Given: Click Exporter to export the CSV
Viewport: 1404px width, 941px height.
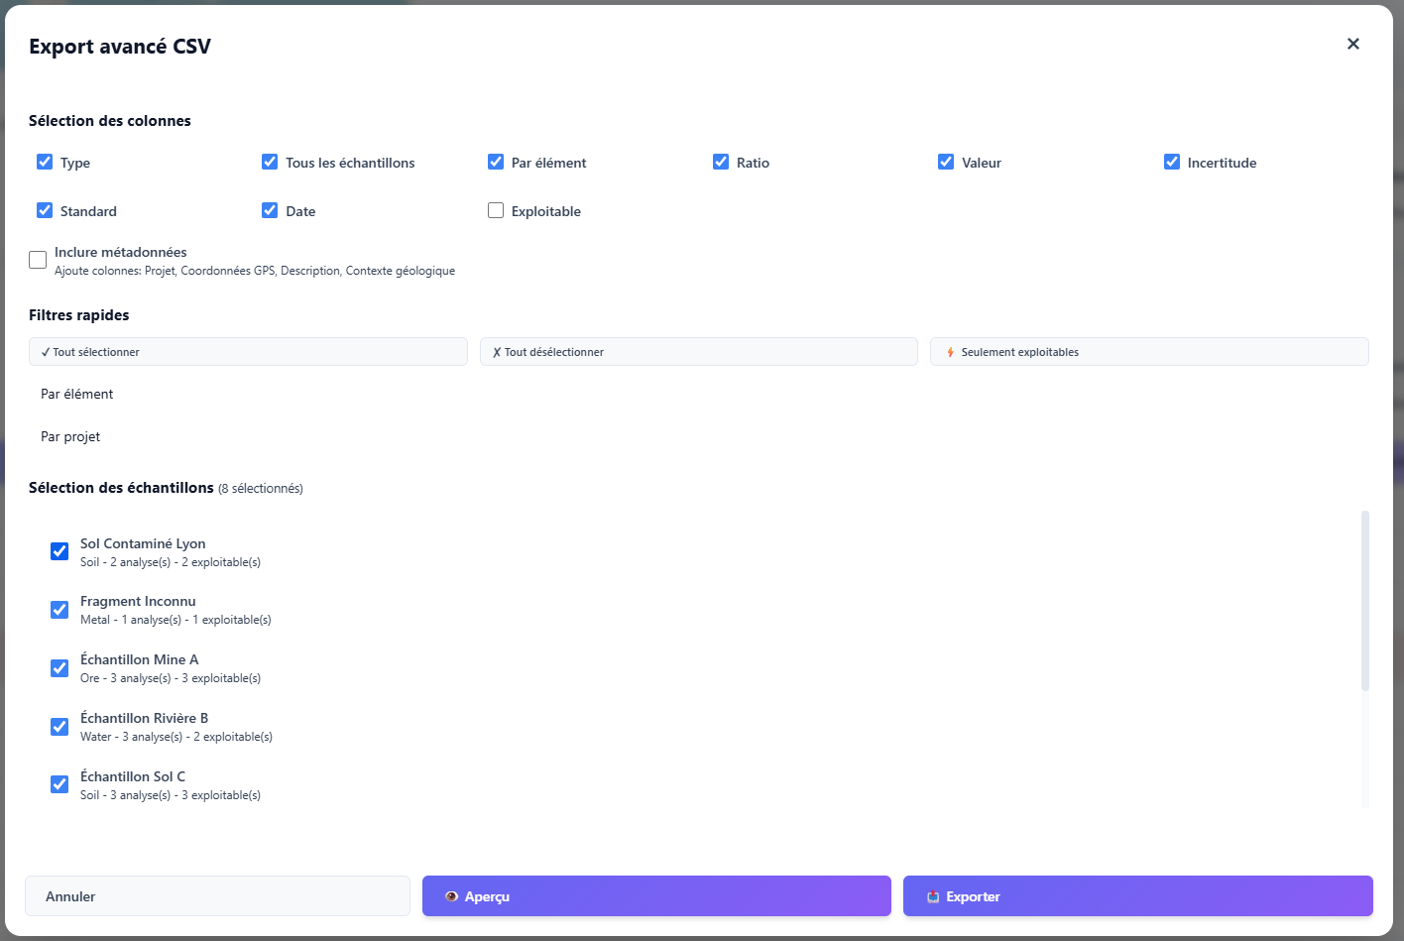Looking at the screenshot, I should [1137, 895].
